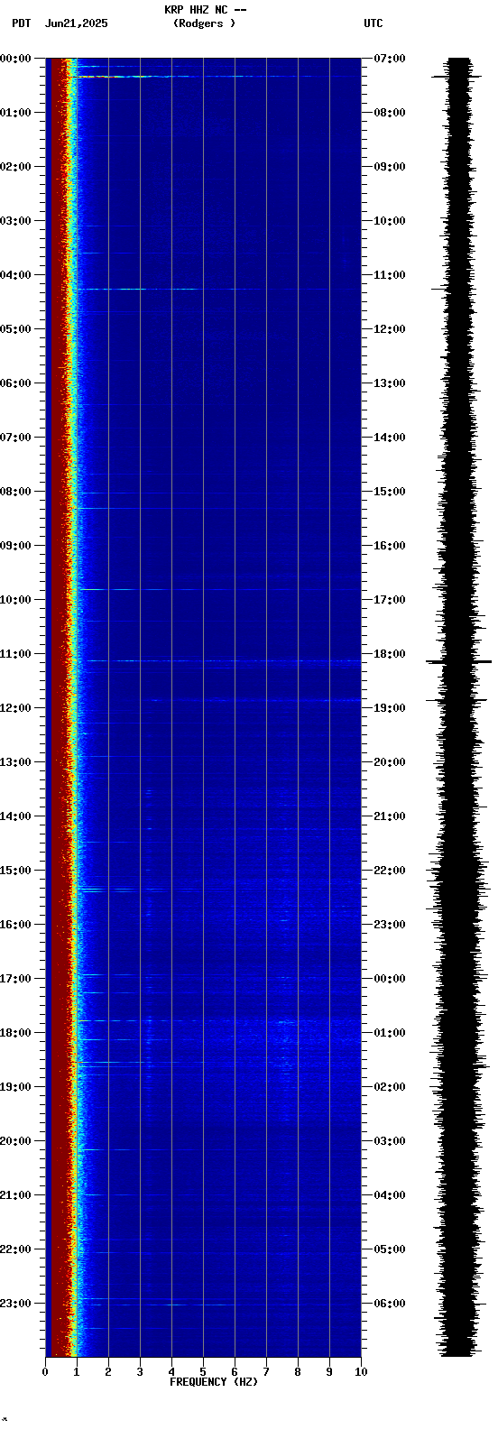The height and width of the screenshot is (1429, 498).
Task: Click the PDT time label '04:00'
Action: pyautogui.click(x=15, y=275)
